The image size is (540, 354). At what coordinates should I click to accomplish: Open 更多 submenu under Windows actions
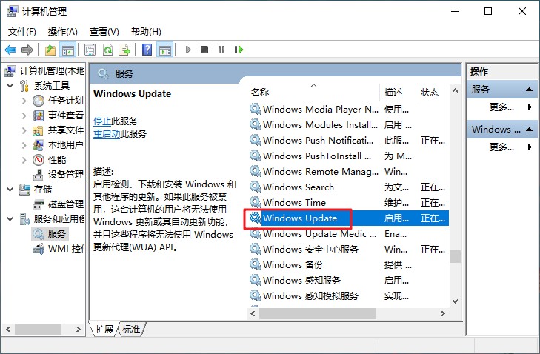pyautogui.click(x=501, y=147)
